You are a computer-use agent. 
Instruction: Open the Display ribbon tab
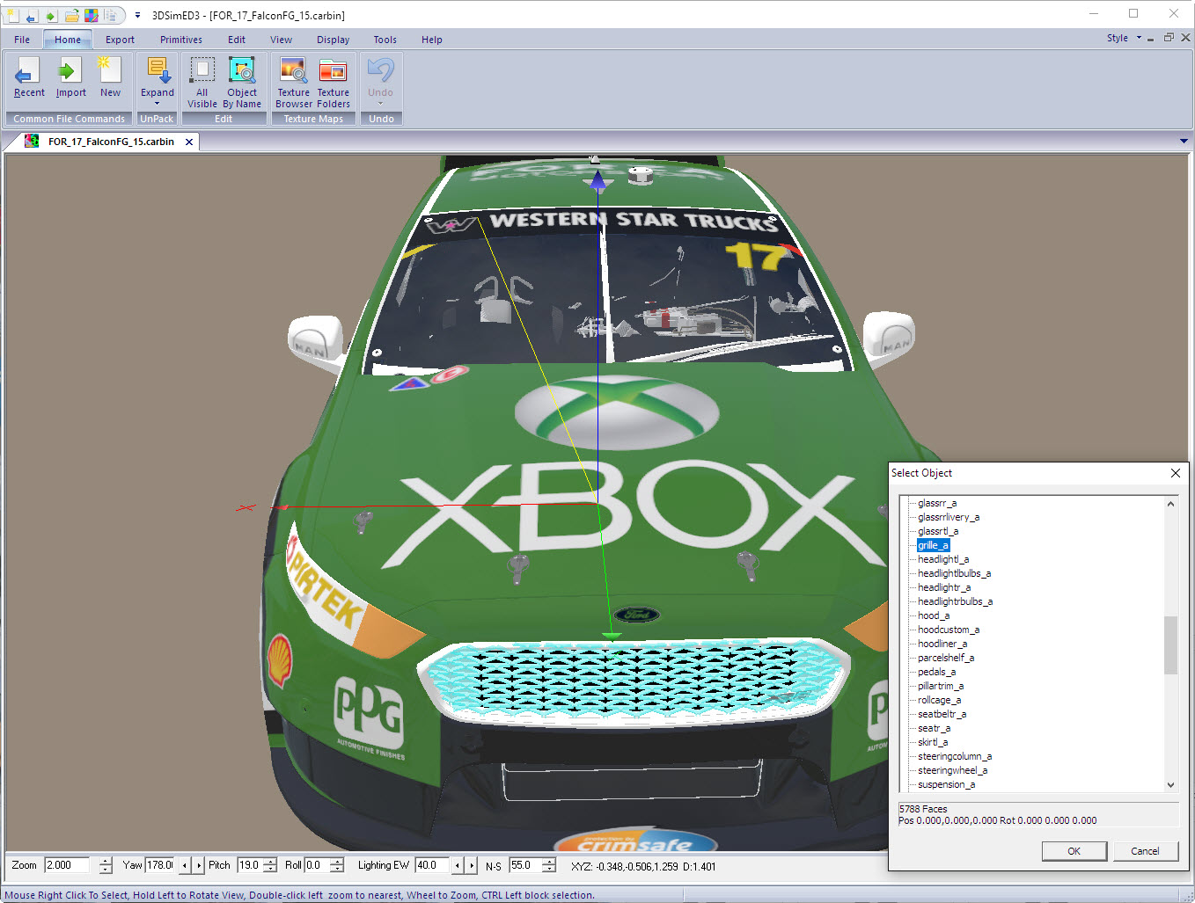334,40
